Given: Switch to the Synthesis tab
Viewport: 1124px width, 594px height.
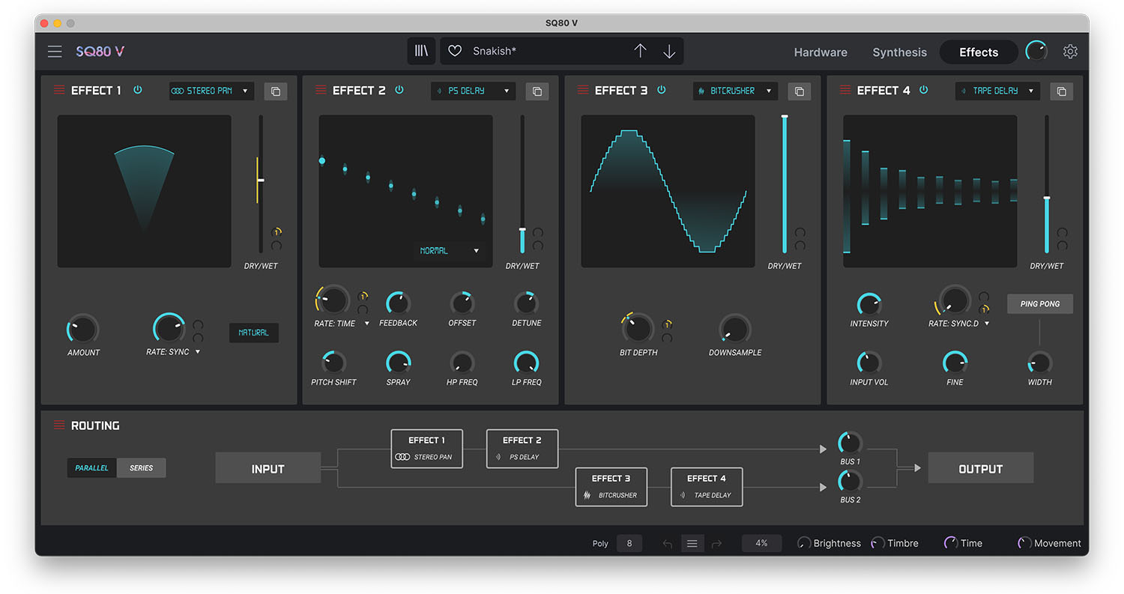Looking at the screenshot, I should click(x=899, y=52).
